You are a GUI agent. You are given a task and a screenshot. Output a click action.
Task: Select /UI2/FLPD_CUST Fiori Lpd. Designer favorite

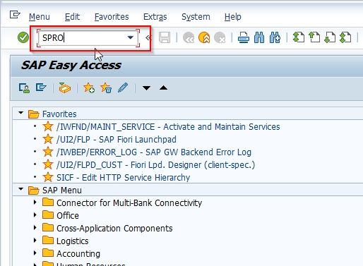[x=155, y=165]
